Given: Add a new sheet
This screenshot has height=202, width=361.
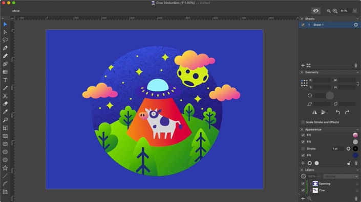Looking at the screenshot, I should click(x=303, y=66).
